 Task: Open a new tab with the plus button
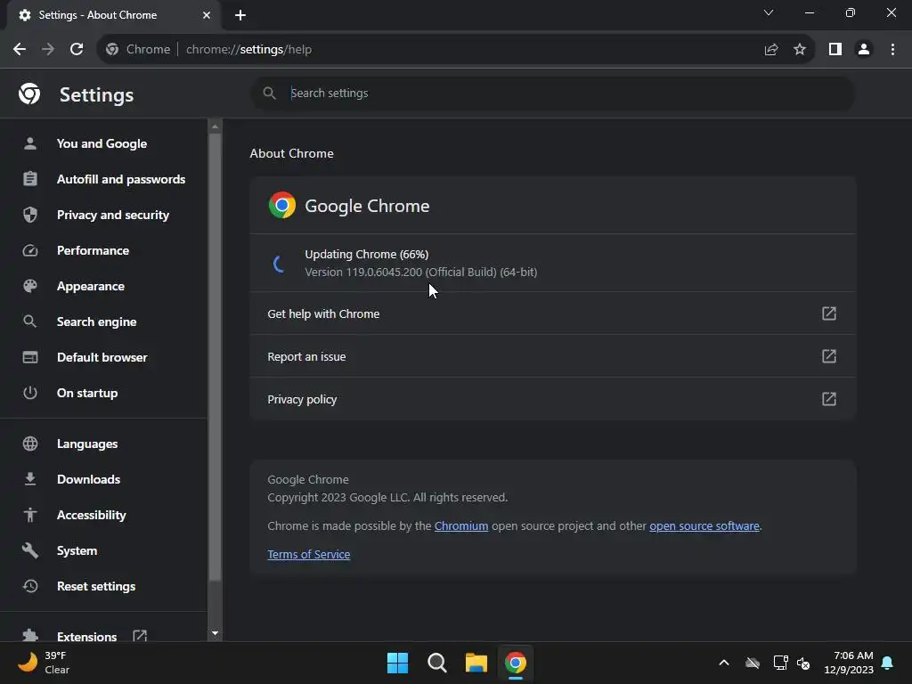pyautogui.click(x=240, y=15)
